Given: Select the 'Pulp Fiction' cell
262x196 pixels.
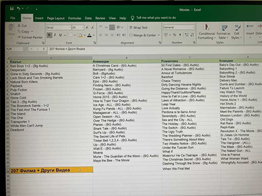Looking at the screenshot, I should click(x=51, y=90).
